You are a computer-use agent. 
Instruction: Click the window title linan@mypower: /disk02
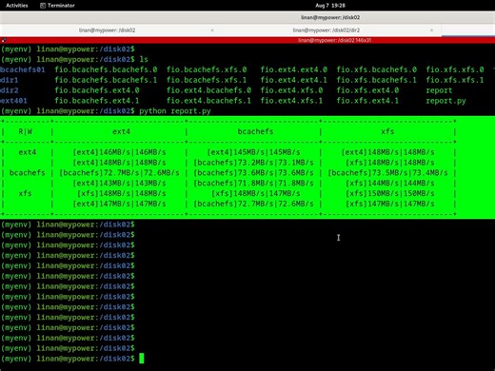pos(330,17)
